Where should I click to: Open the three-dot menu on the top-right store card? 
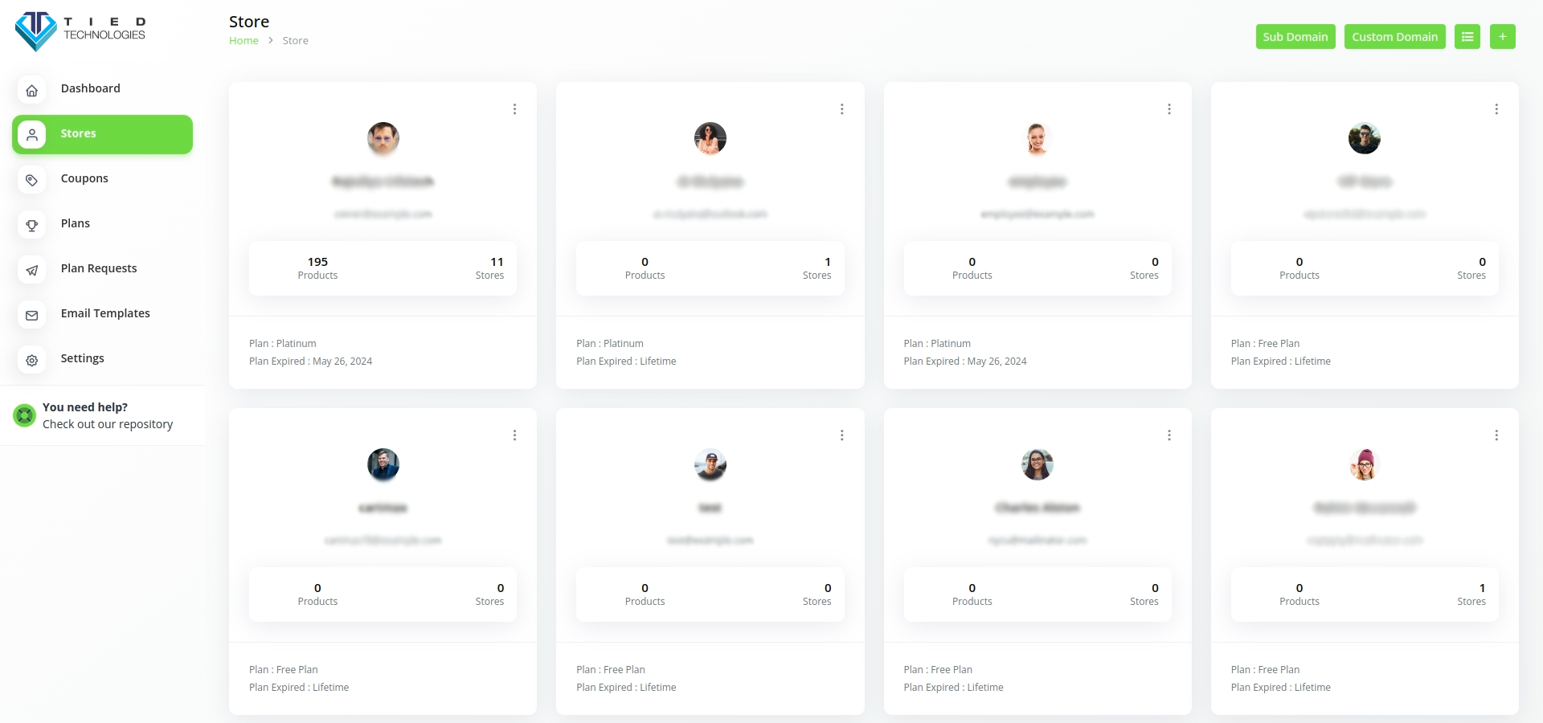pos(1496,109)
